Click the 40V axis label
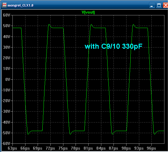Viewport: 168px width, 152px height. (7, 37)
